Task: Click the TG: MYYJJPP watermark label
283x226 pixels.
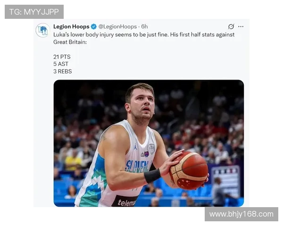Action: pos(34,12)
